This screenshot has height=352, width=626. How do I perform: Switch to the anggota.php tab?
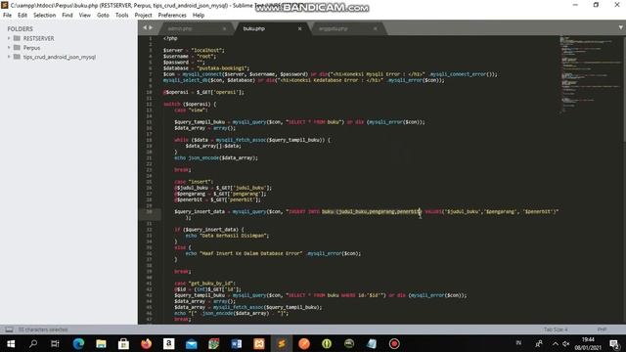tap(333, 28)
